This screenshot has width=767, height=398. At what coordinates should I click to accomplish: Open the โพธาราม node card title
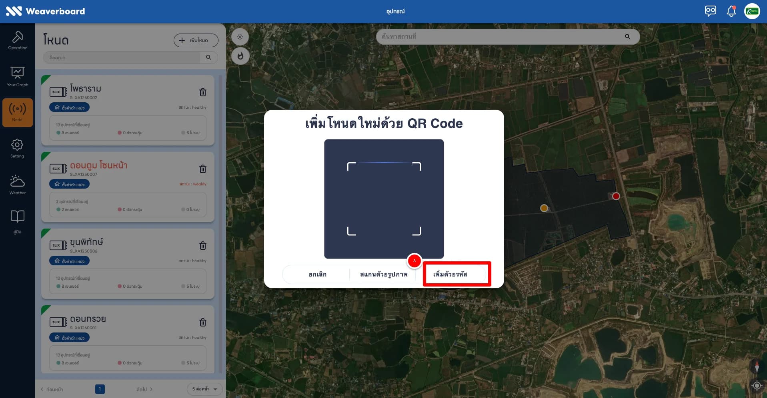pyautogui.click(x=86, y=88)
